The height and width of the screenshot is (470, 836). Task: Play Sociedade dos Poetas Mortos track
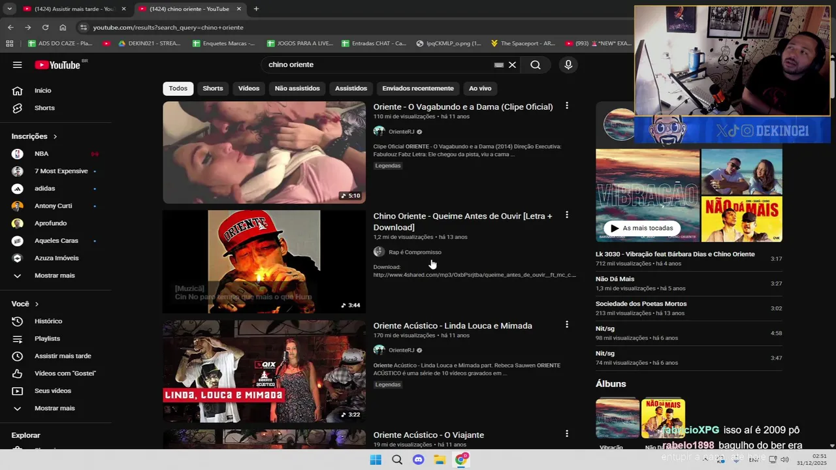pyautogui.click(x=688, y=308)
